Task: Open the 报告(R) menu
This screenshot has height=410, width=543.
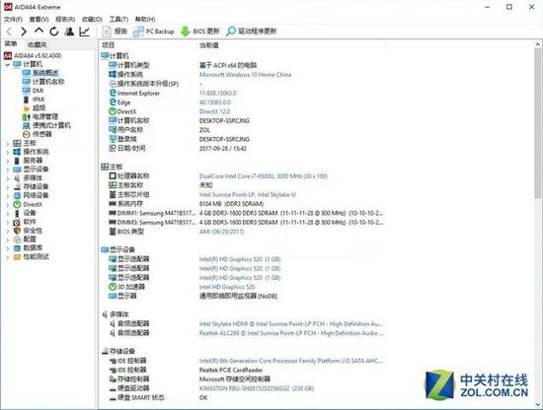Action: pyautogui.click(x=65, y=19)
